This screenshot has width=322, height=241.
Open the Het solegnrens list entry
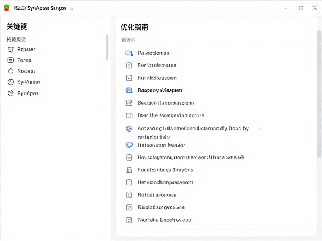coord(191,157)
